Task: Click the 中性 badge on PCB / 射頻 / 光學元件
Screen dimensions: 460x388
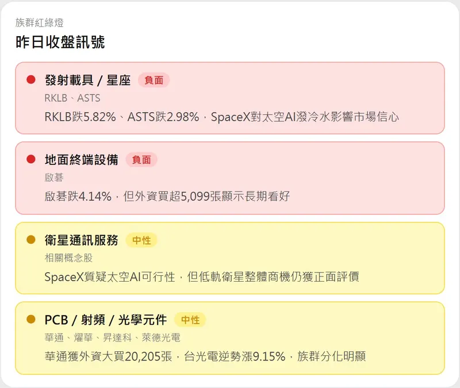Action: coord(190,320)
